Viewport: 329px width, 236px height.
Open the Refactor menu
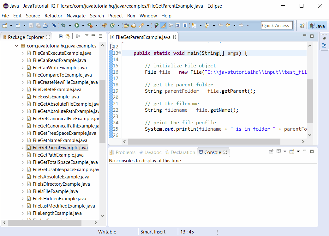point(53,16)
